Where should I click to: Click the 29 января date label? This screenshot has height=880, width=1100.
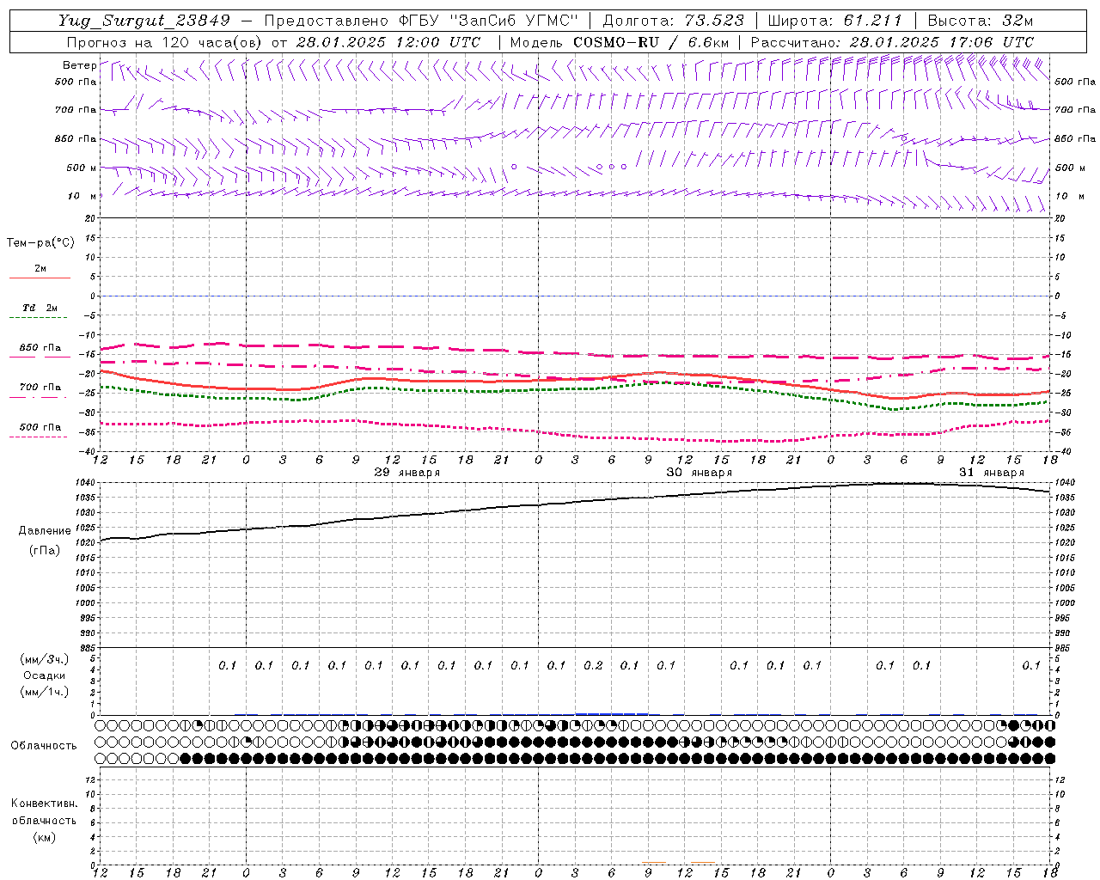[x=407, y=473]
